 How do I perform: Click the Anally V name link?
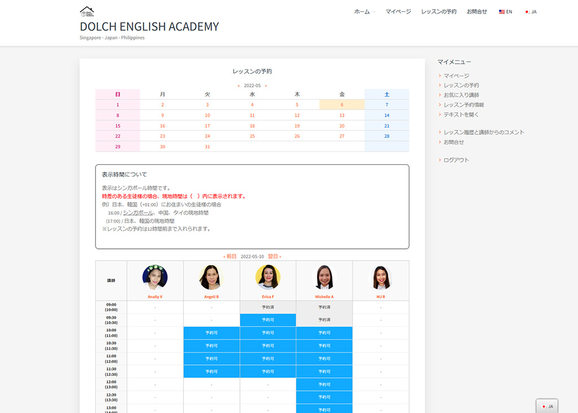(x=155, y=297)
